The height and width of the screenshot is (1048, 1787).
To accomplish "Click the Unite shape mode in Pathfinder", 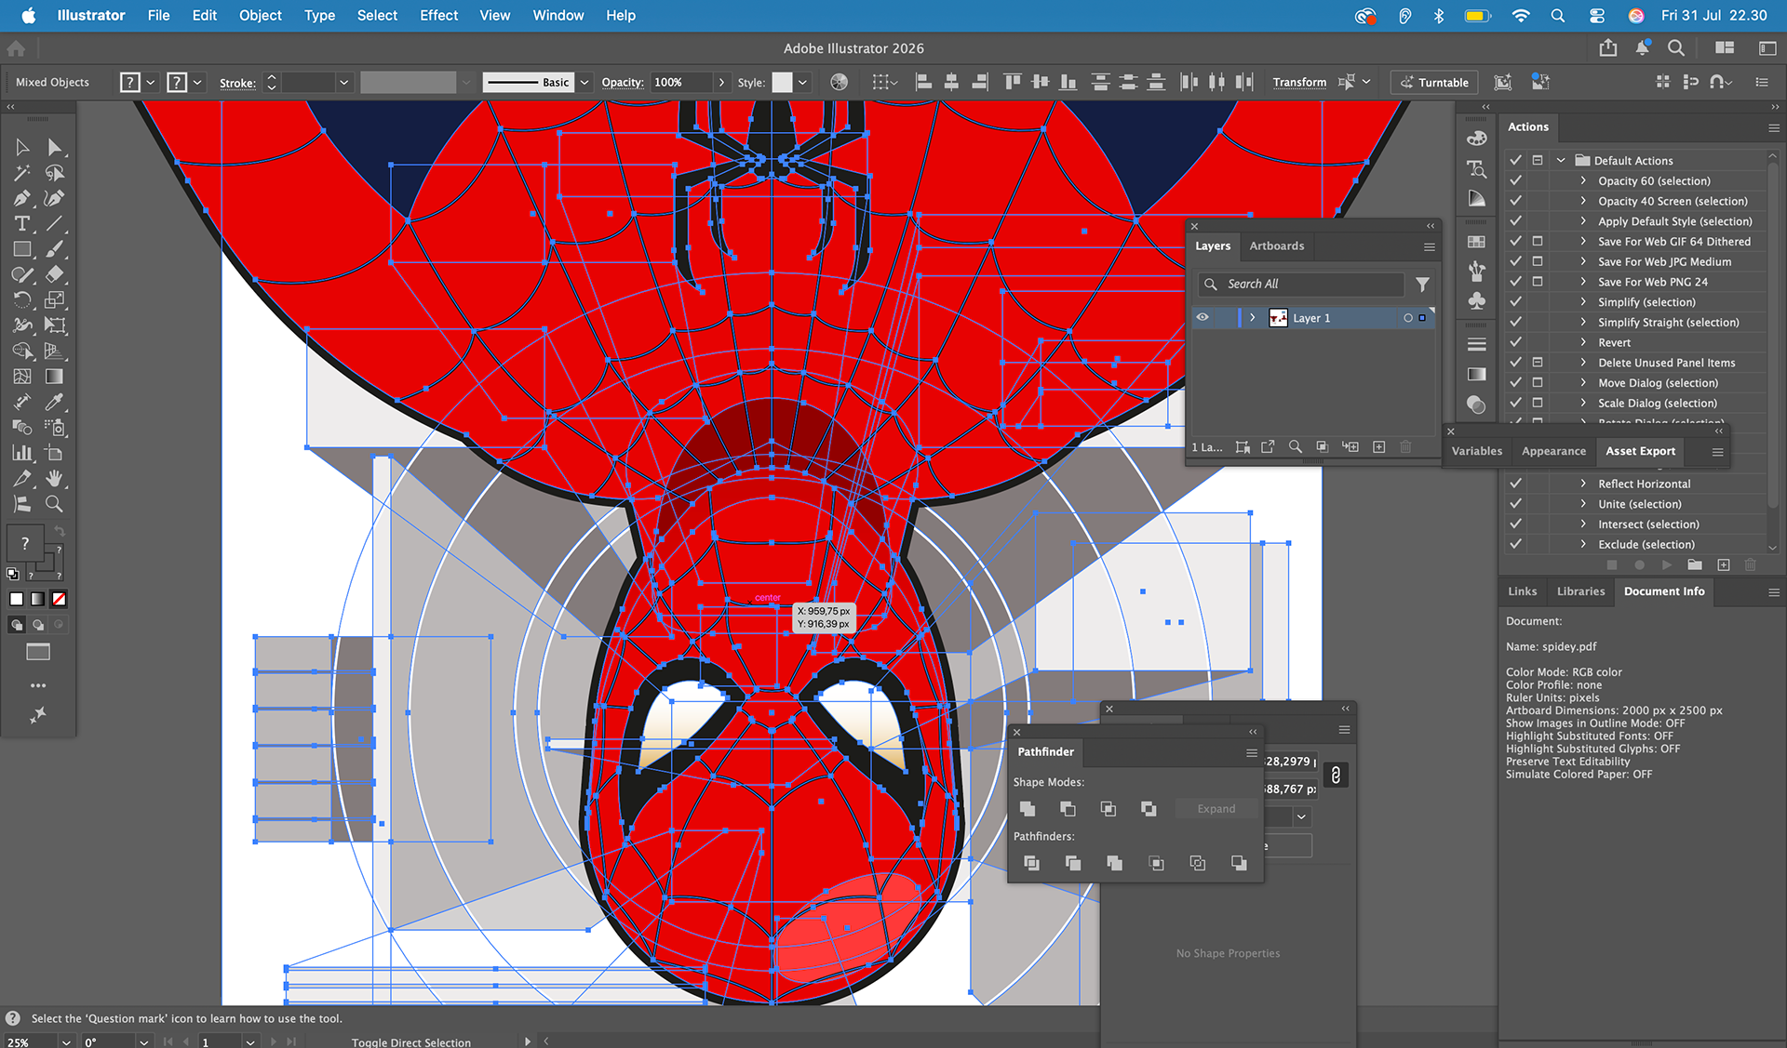I will point(1028,809).
